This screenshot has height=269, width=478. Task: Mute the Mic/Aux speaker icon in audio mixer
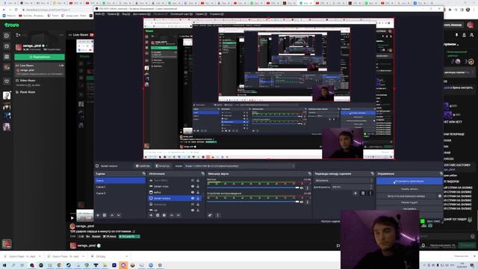(x=302, y=188)
